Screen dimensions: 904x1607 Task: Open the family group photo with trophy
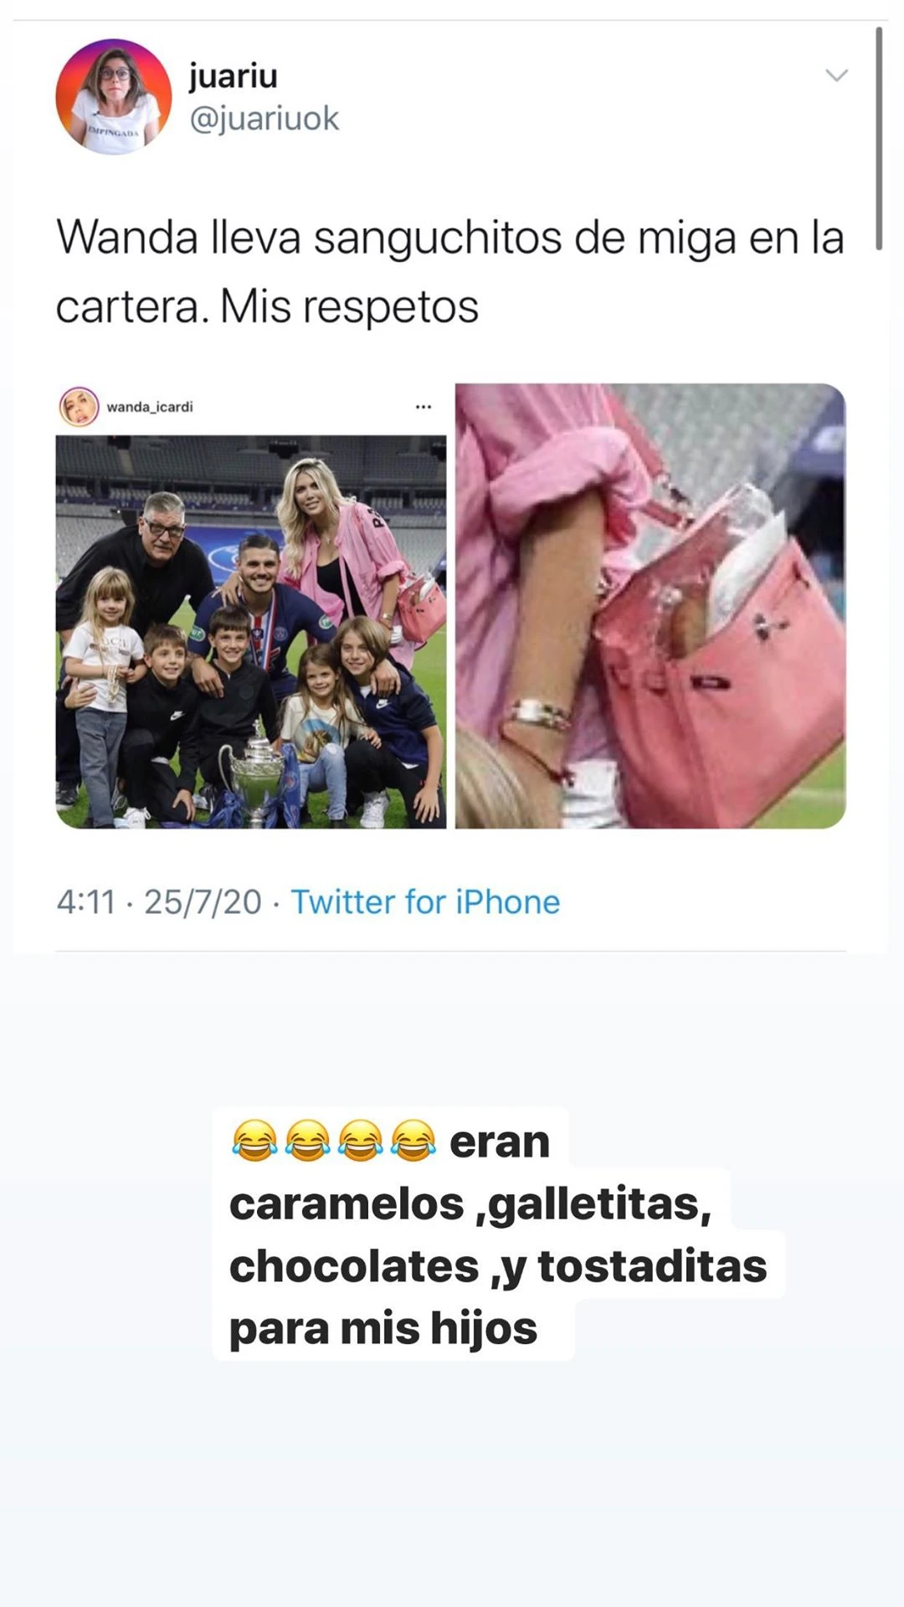(x=251, y=632)
